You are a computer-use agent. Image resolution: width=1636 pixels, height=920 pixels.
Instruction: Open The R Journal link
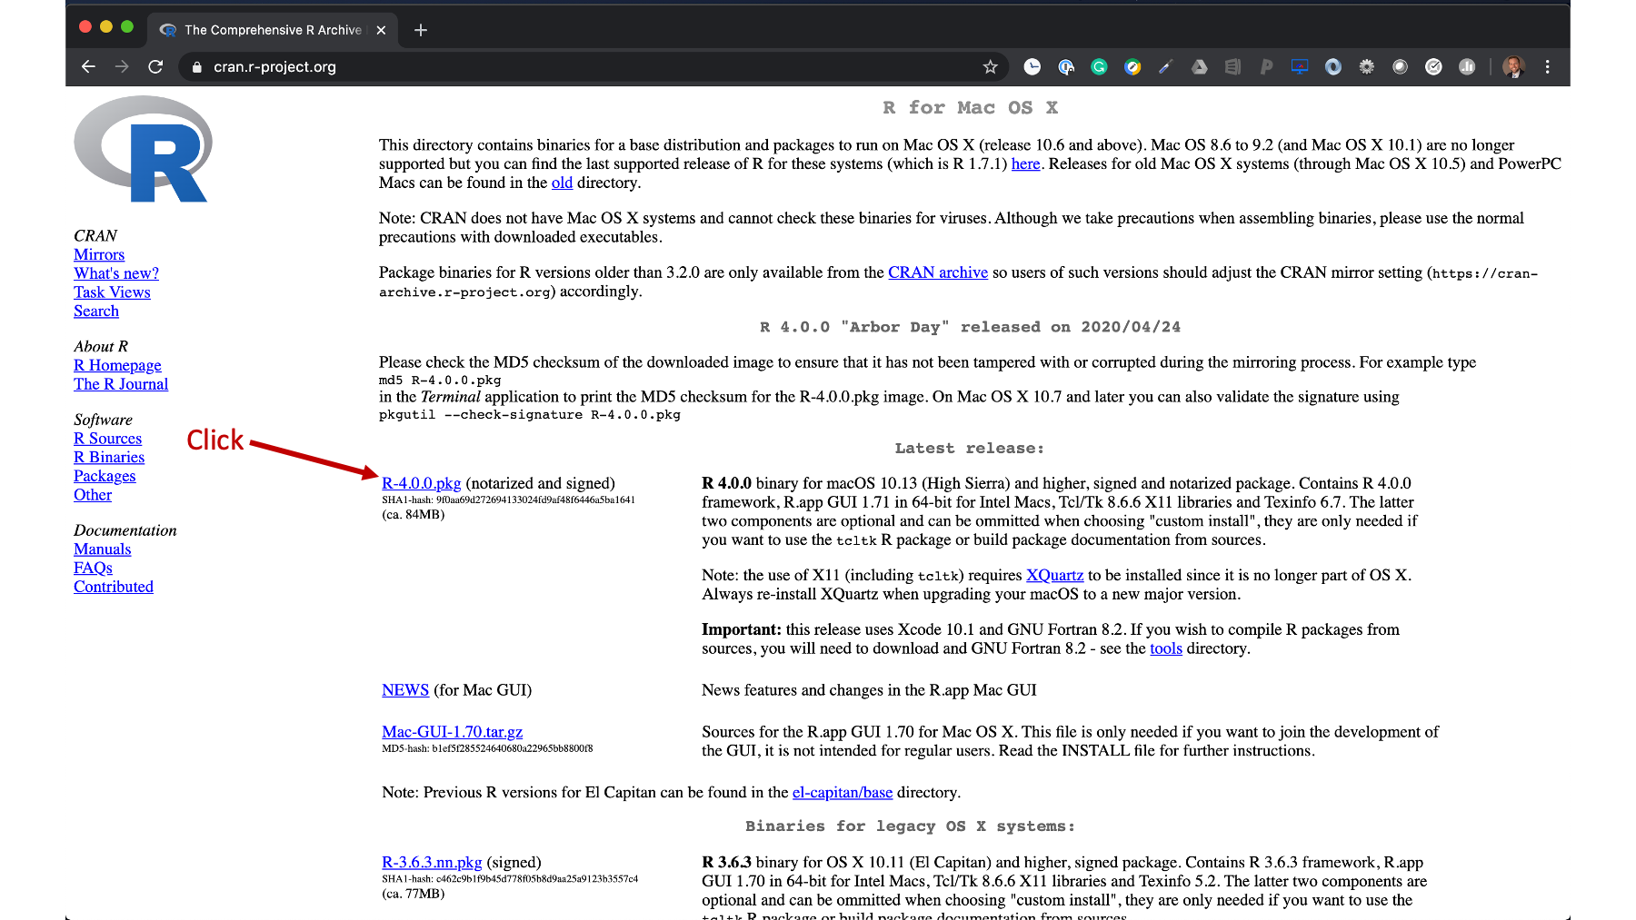click(121, 384)
